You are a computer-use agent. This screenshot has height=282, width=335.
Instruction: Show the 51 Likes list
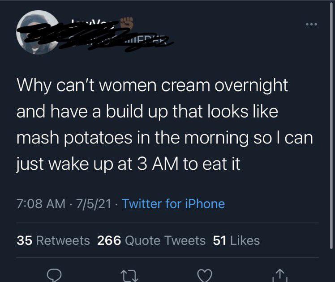click(x=236, y=240)
